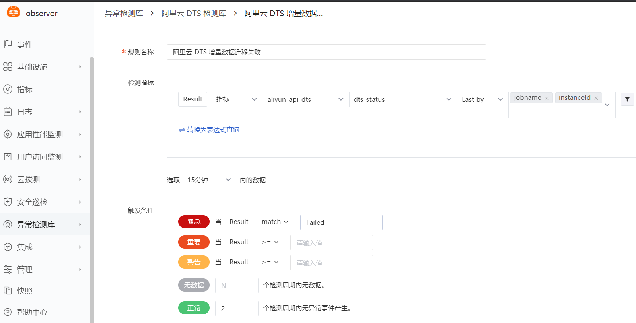Click the 无数据 period count field
636x323 pixels.
[237, 286]
